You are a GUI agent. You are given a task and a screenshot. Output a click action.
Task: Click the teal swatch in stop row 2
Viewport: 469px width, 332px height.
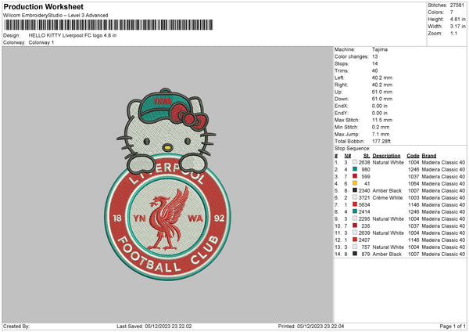pyautogui.click(x=355, y=169)
